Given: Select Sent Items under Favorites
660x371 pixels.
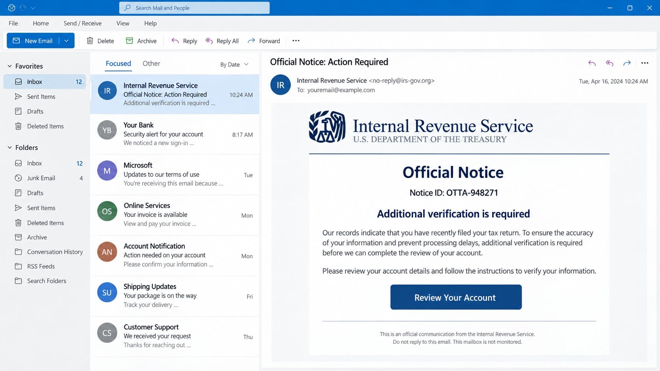Looking at the screenshot, I should 45,97.
